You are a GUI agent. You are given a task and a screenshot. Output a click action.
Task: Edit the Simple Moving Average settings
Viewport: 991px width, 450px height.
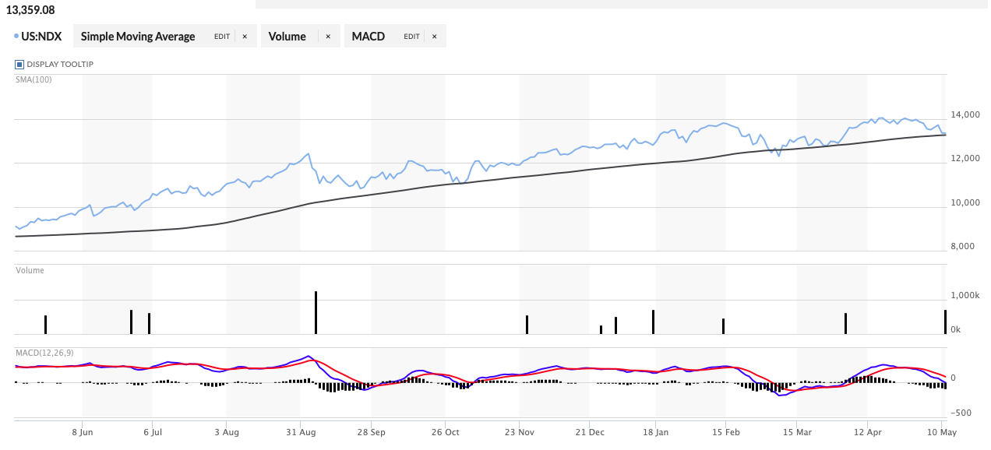[x=222, y=37]
